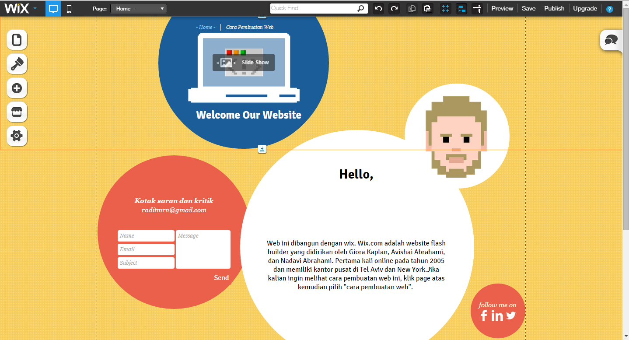Select the Hello, heading text

click(356, 174)
